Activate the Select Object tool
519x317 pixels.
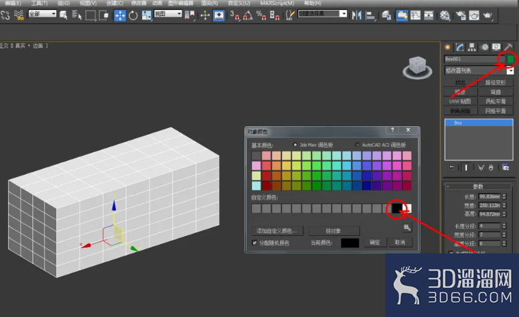tap(64, 15)
